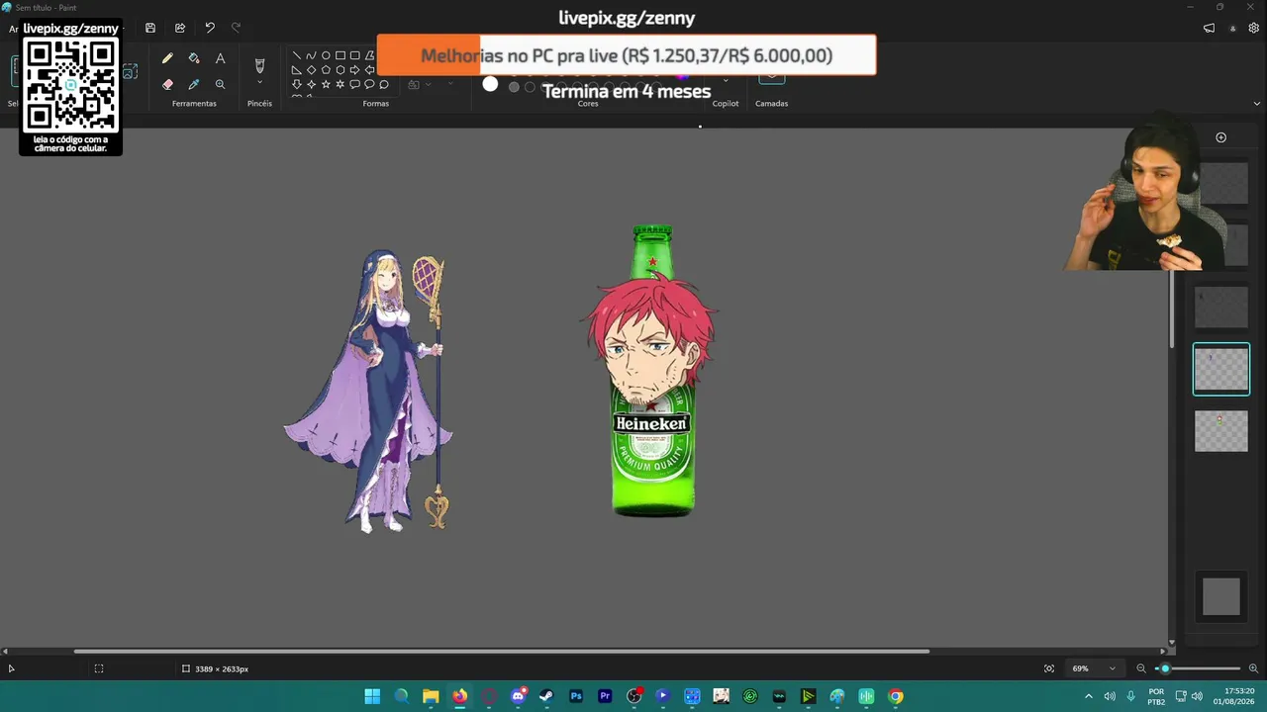Select the layer thumbnail above the active one
The image size is (1267, 712).
[1221, 307]
